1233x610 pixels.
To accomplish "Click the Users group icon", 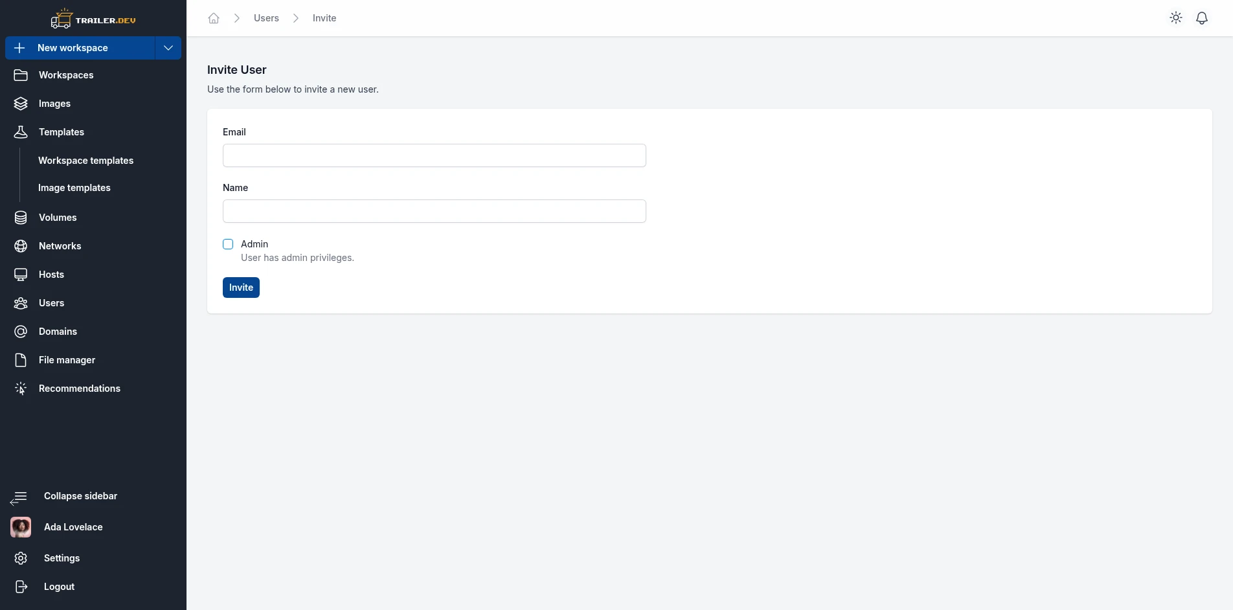I will [21, 303].
